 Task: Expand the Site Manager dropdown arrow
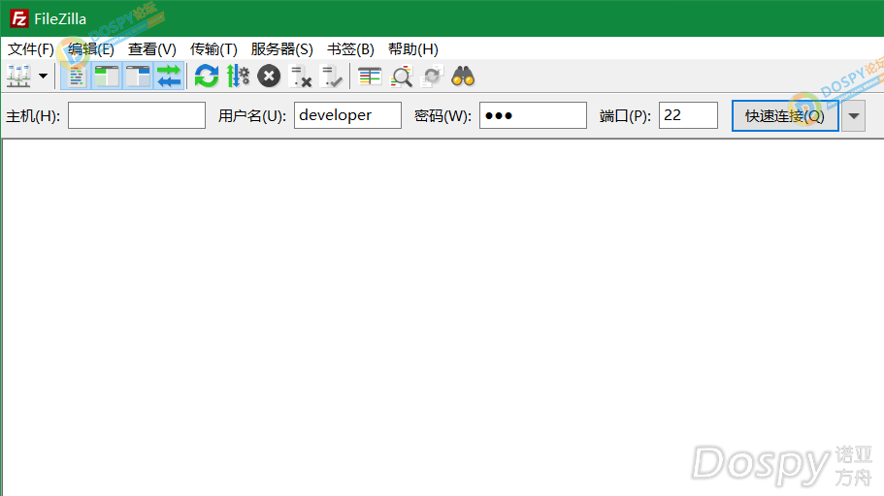[x=43, y=76]
